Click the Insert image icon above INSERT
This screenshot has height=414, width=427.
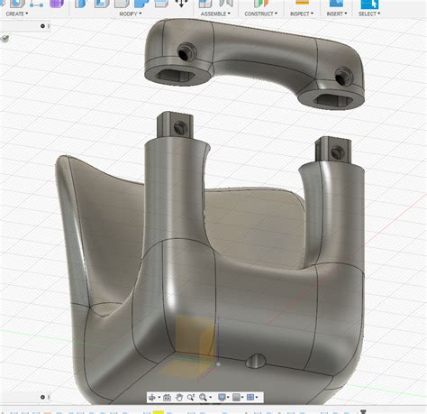[336, 4]
